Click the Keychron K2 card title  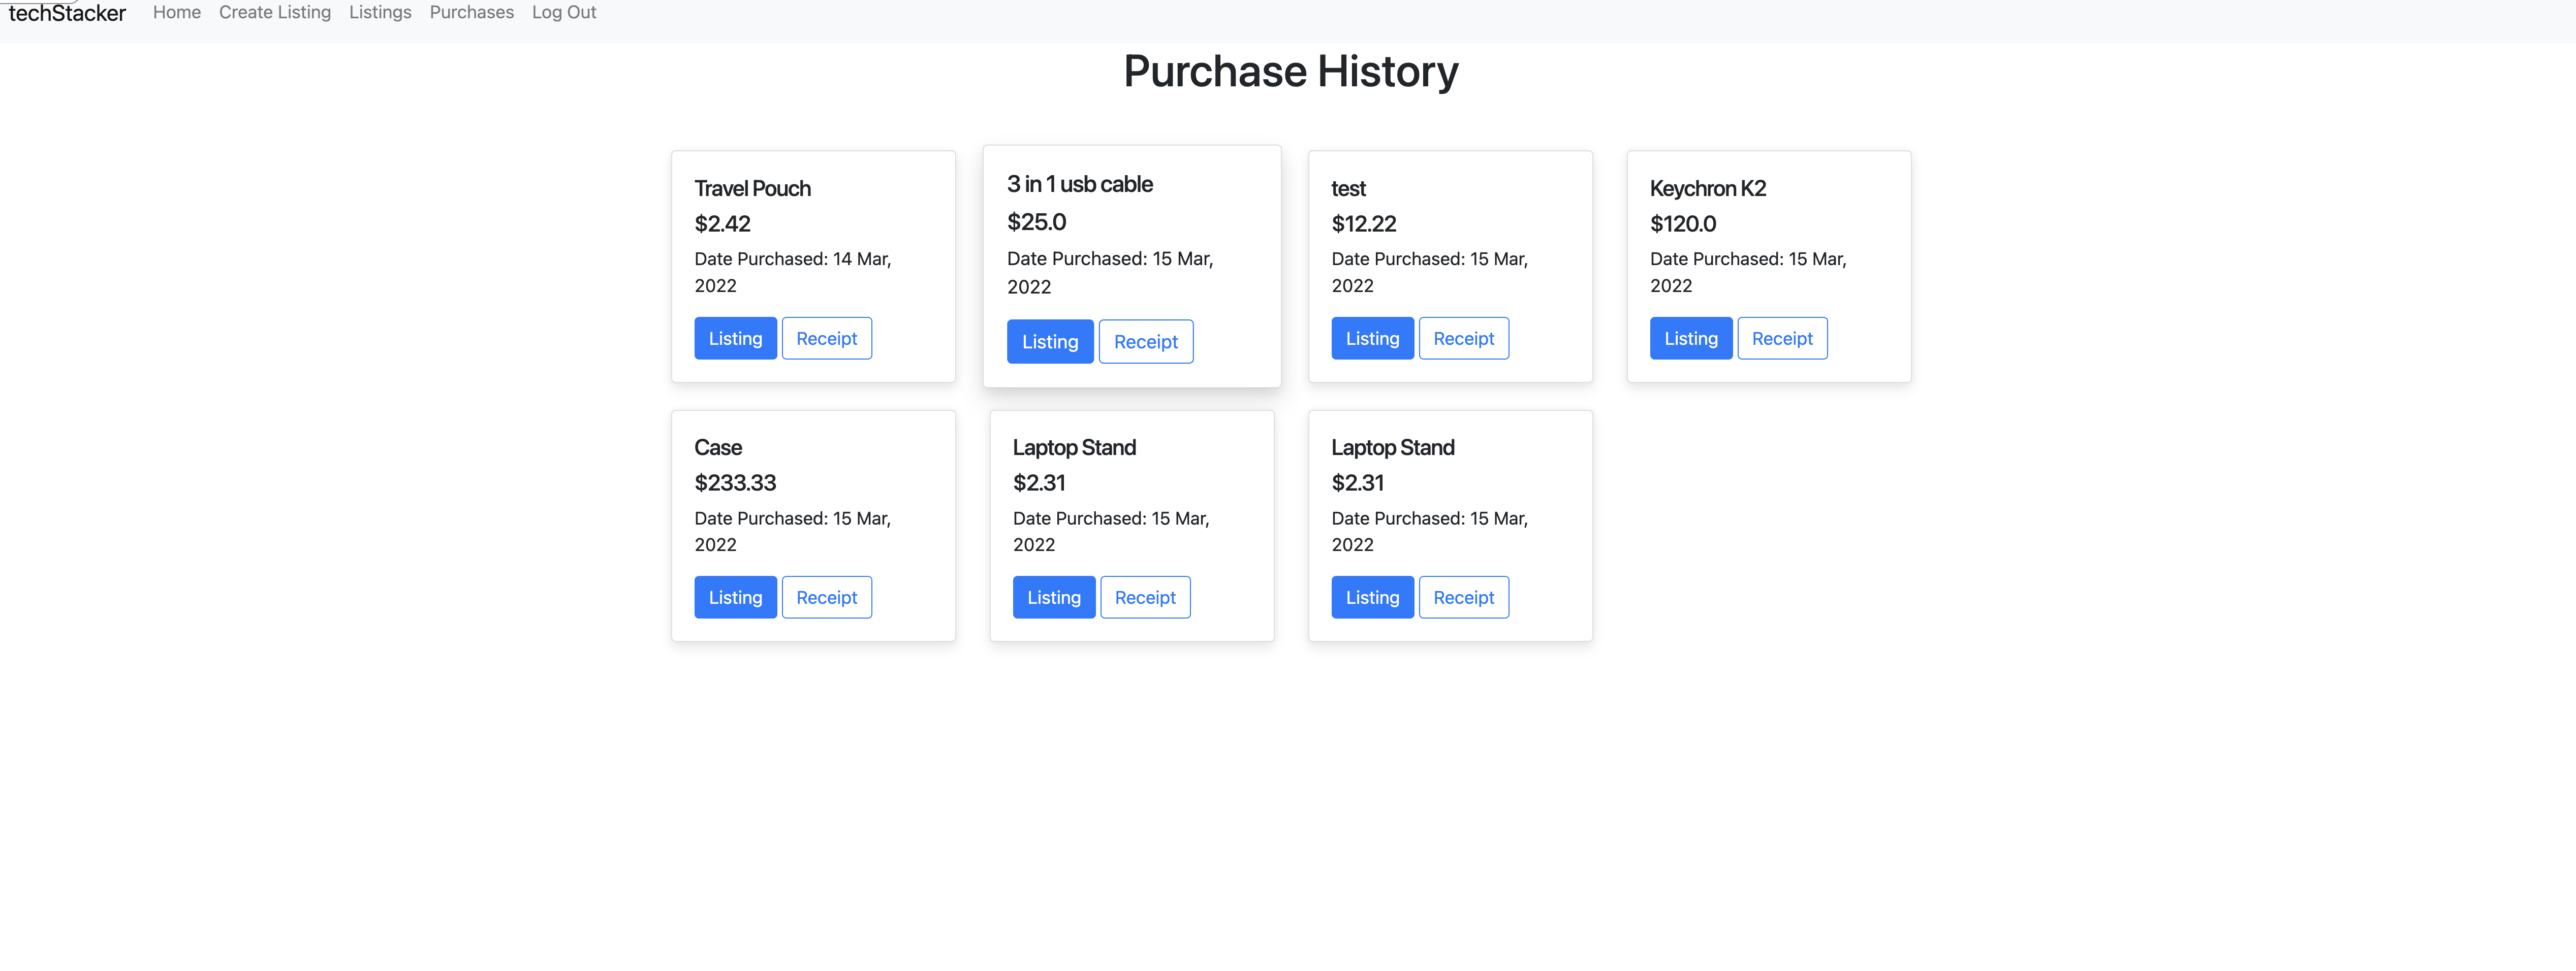click(1707, 188)
